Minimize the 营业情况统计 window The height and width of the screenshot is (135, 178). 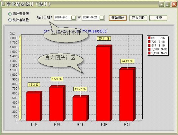click(x=168, y=4)
